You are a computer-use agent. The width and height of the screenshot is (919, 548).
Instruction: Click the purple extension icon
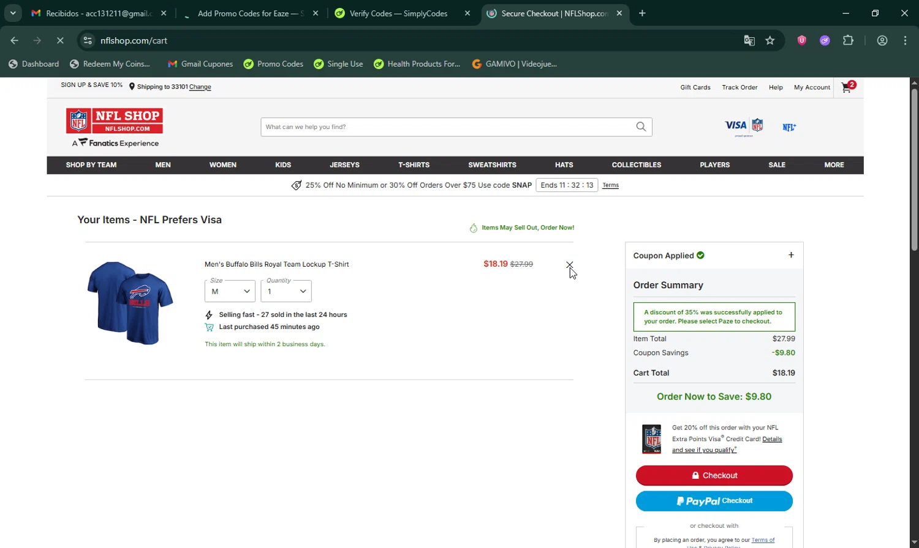[x=825, y=40]
